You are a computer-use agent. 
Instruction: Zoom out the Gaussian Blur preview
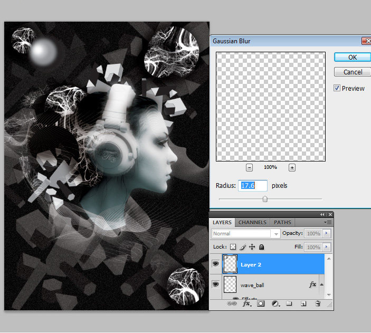tap(249, 167)
